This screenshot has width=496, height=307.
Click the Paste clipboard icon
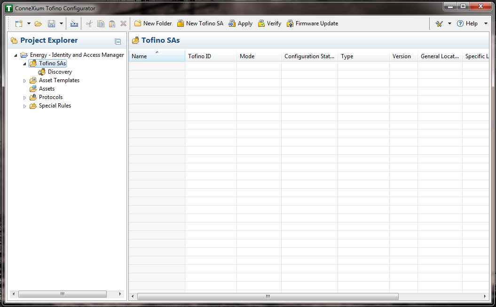click(x=112, y=23)
